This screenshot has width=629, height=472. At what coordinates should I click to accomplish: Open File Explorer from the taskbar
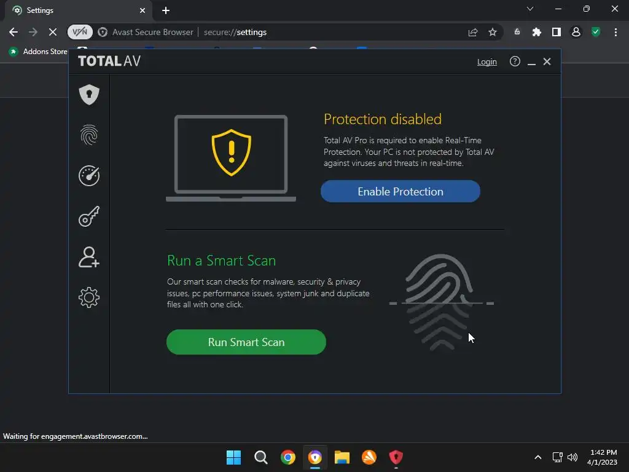tap(342, 457)
